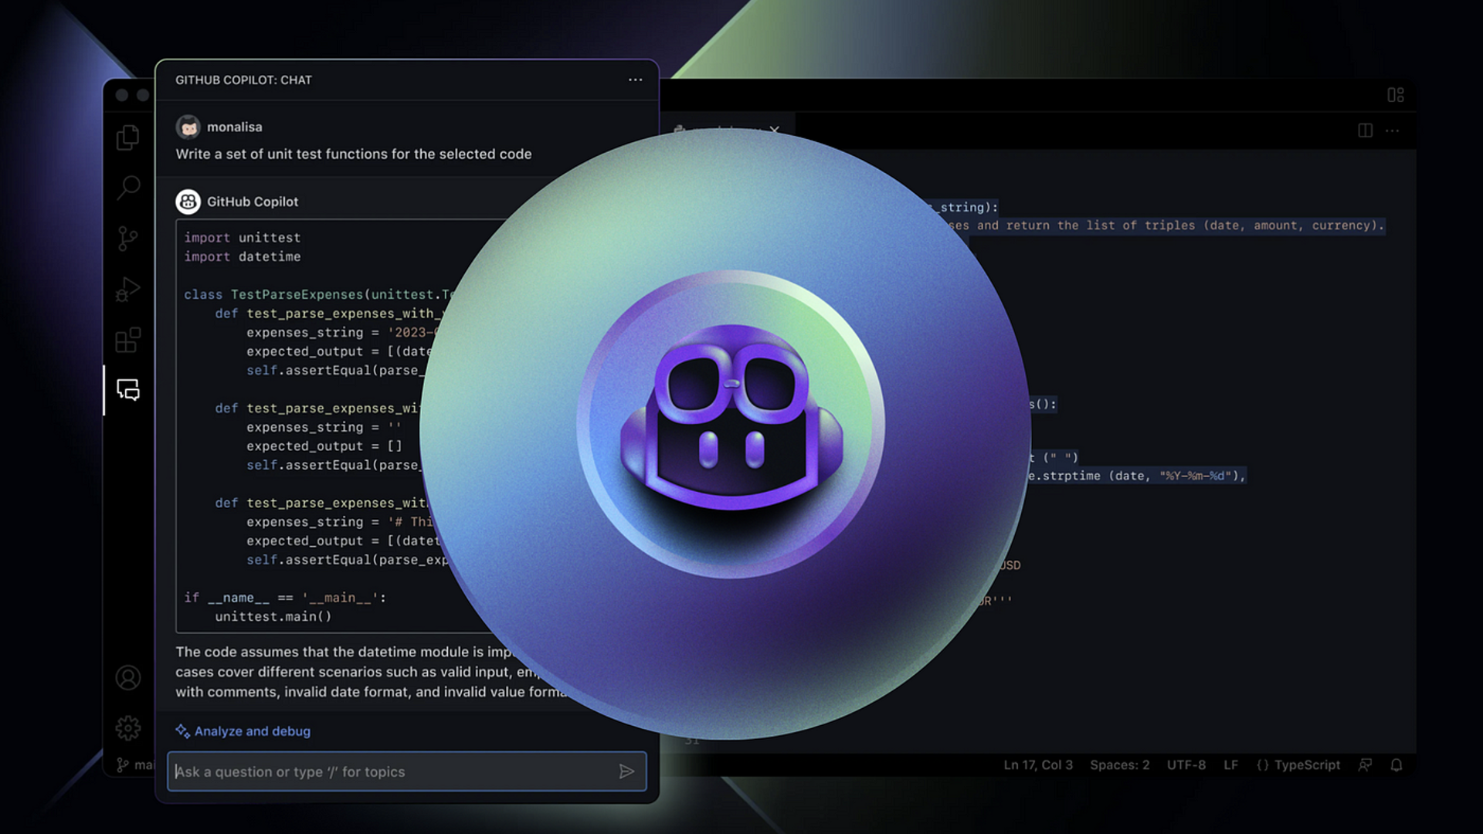Change Spaces: 2 indentation setting
The image size is (1483, 834).
click(1119, 765)
